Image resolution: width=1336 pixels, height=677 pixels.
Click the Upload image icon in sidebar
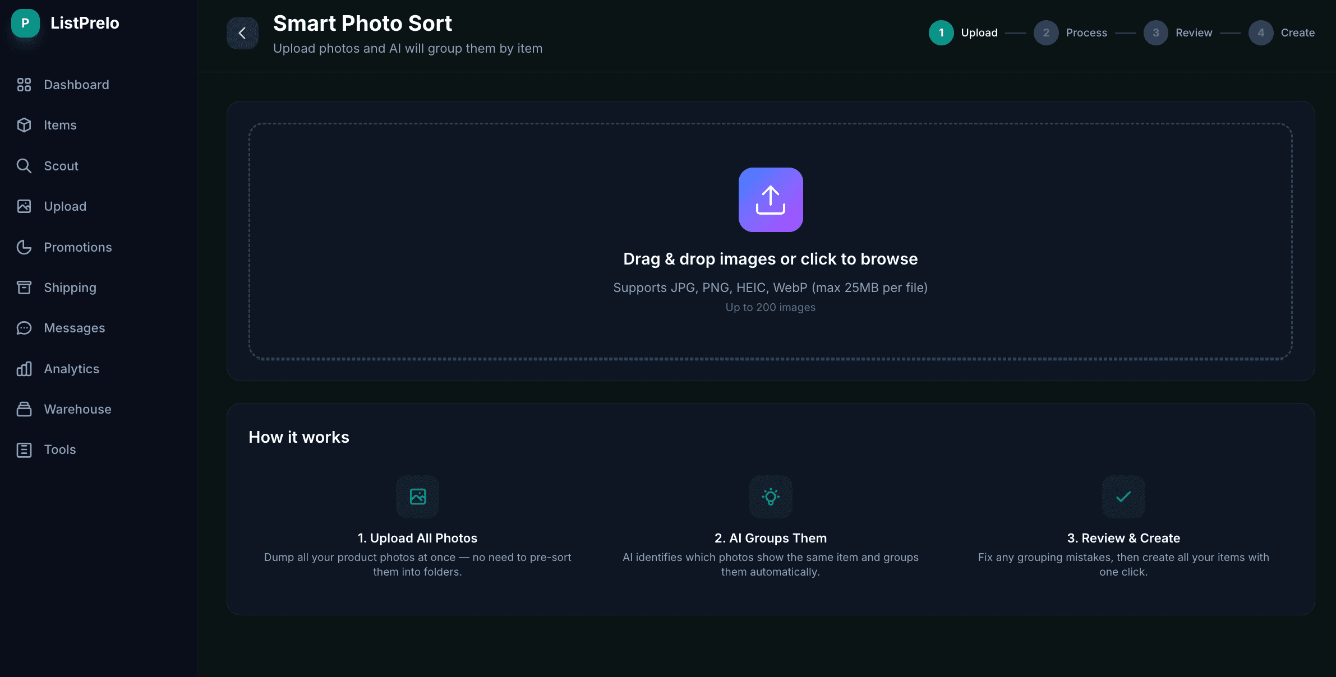click(24, 206)
